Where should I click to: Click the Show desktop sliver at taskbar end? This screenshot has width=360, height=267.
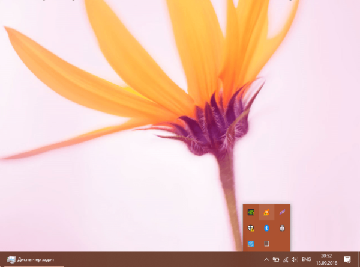[x=359, y=259]
